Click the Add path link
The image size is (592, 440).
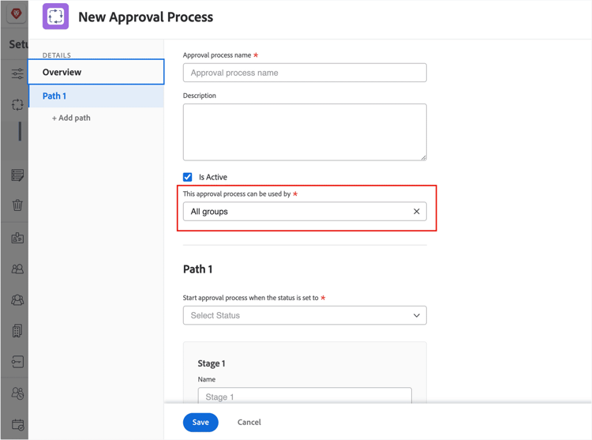click(x=71, y=118)
